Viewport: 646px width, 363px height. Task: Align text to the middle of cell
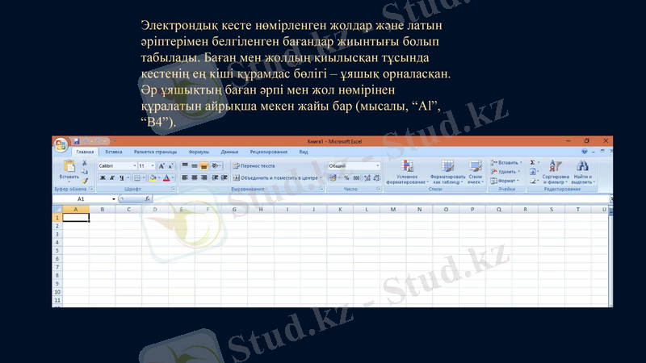194,166
